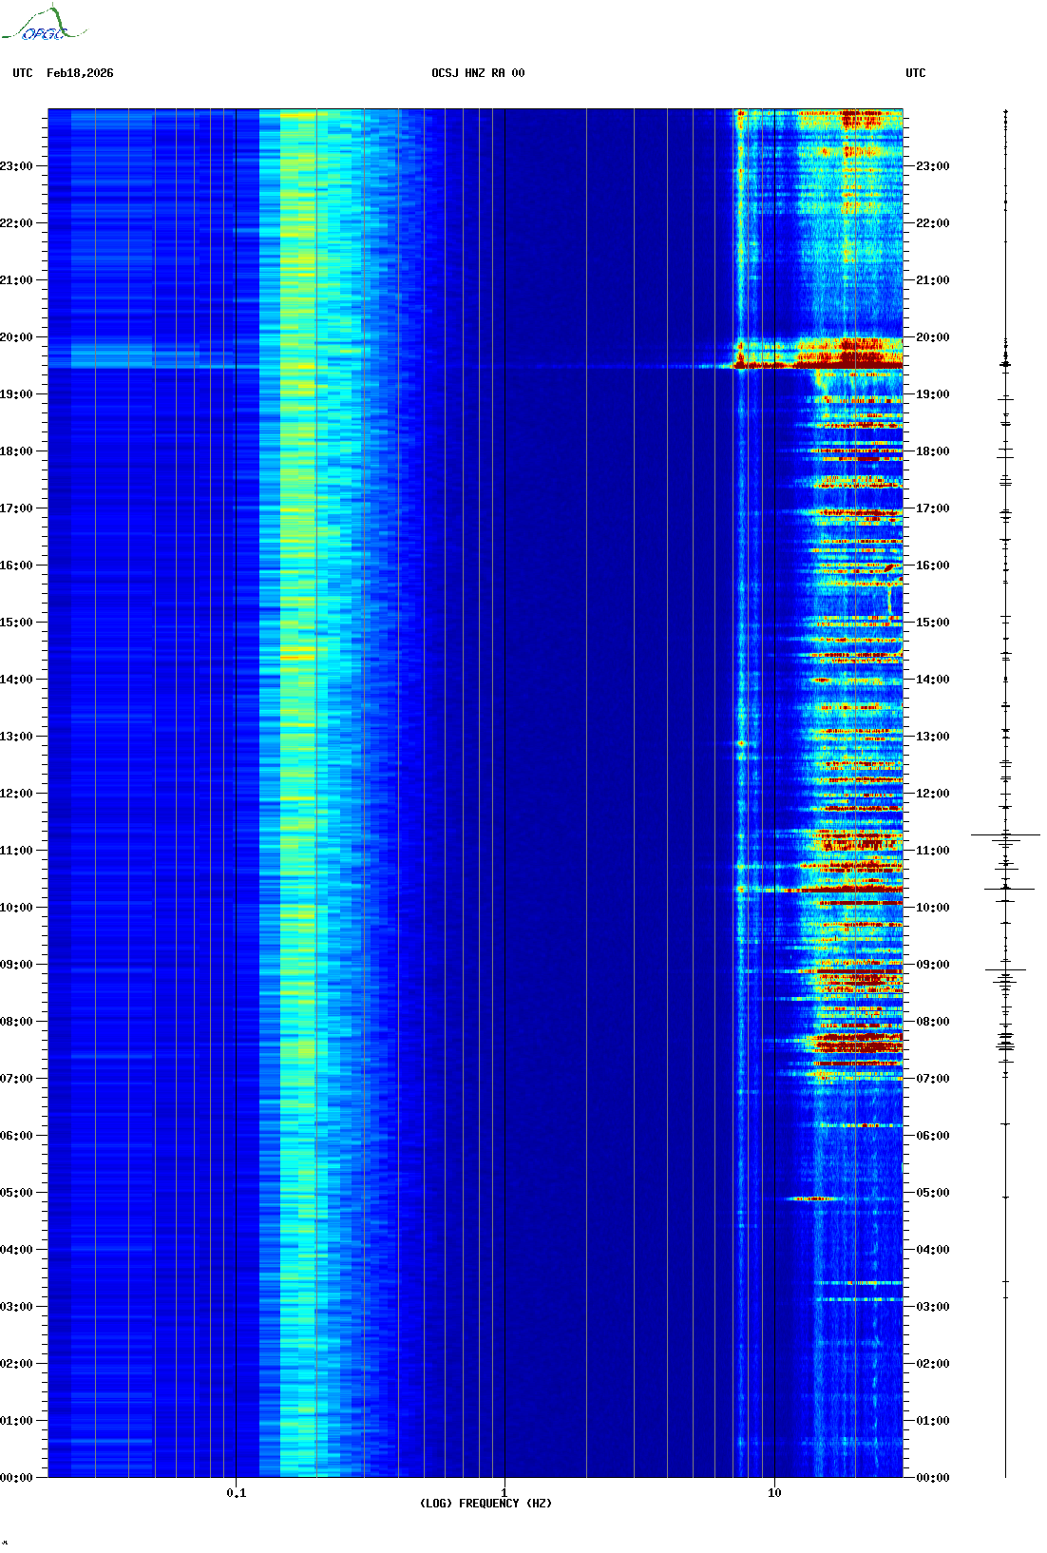This screenshot has width=1047, height=1553.
Task: Click the 12:00 label on the left time axis
Action: 16,794
